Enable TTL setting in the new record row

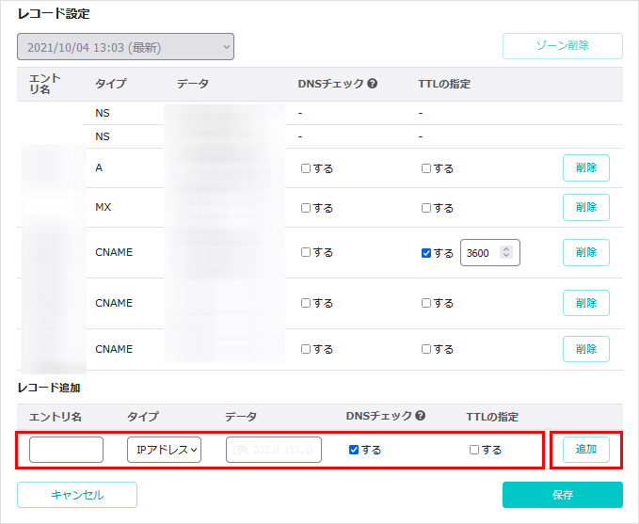(x=474, y=450)
